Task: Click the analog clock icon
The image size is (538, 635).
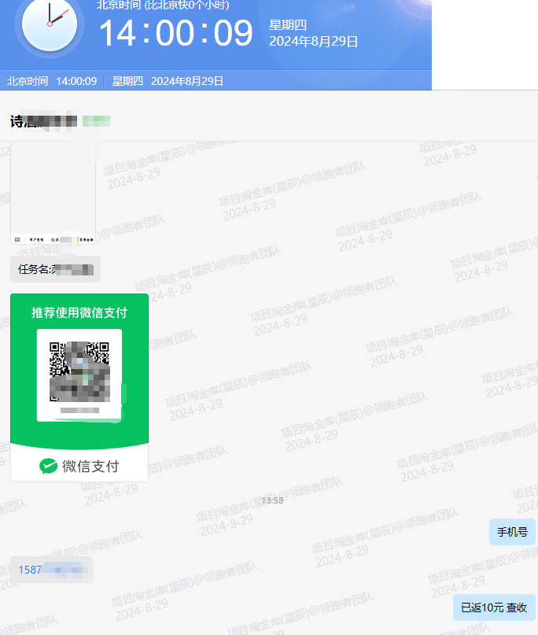Action: (49, 24)
